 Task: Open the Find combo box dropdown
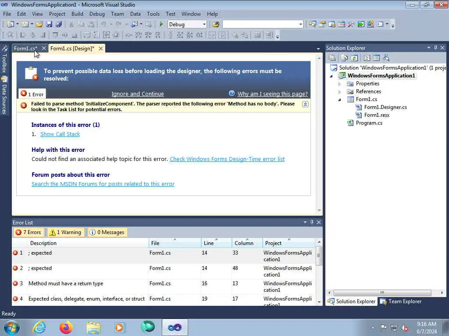click(x=300, y=24)
